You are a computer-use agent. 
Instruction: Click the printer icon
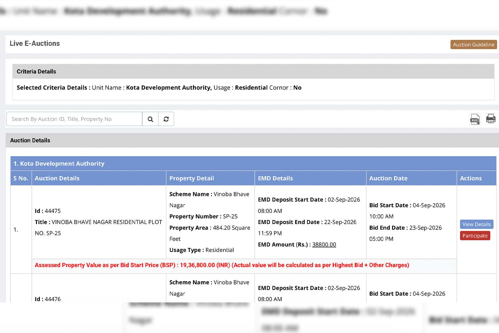point(491,118)
